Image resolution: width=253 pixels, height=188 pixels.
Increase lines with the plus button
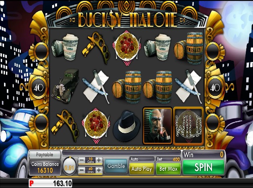pos(99,170)
